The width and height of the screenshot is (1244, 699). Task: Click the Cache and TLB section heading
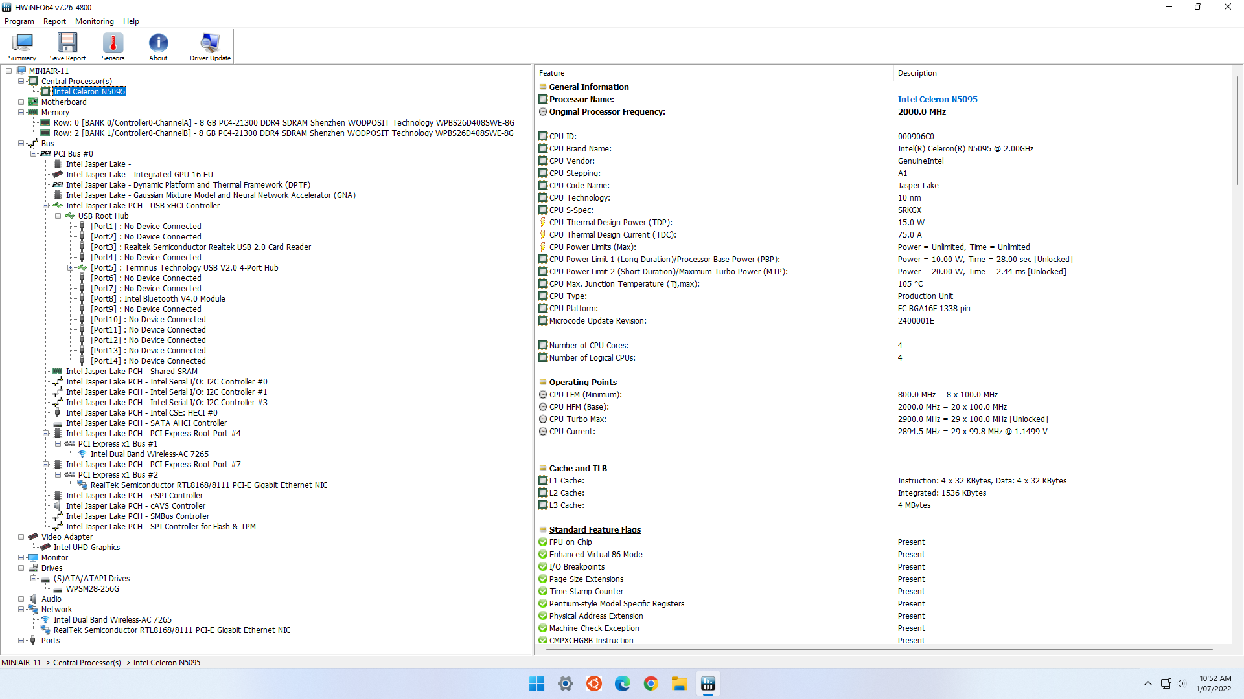click(x=578, y=469)
